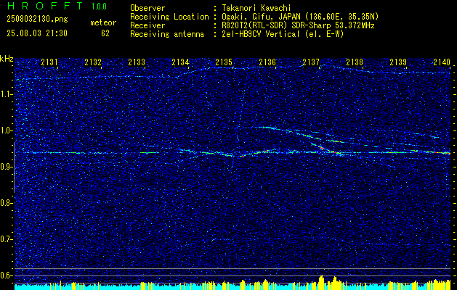The width and height of the screenshot is (457, 290).
Task: Click the 2136 time marker
Action: (267, 62)
